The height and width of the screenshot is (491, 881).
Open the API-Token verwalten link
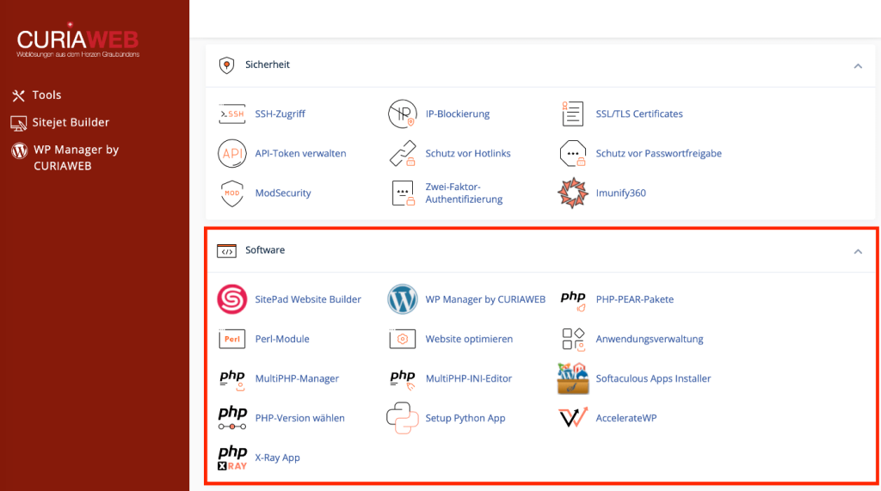[x=300, y=153]
